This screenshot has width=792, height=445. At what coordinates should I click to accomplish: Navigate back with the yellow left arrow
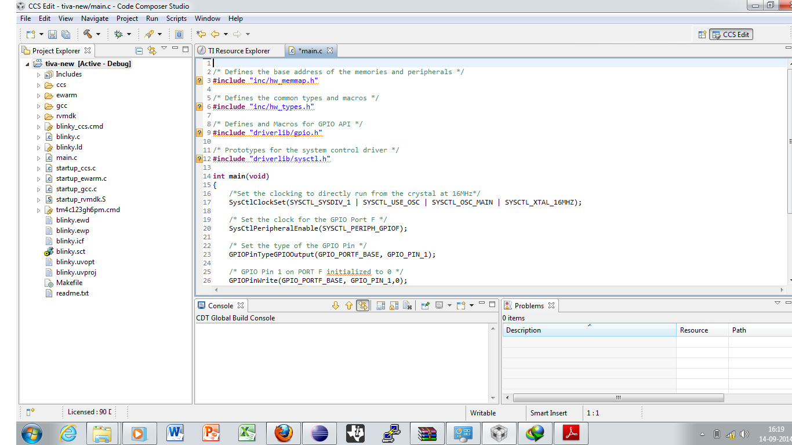[215, 34]
